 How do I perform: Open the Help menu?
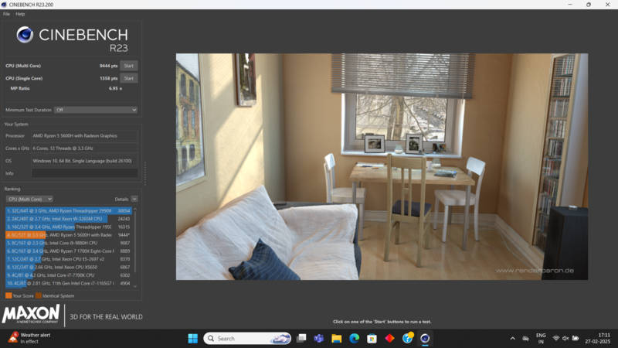tap(20, 14)
